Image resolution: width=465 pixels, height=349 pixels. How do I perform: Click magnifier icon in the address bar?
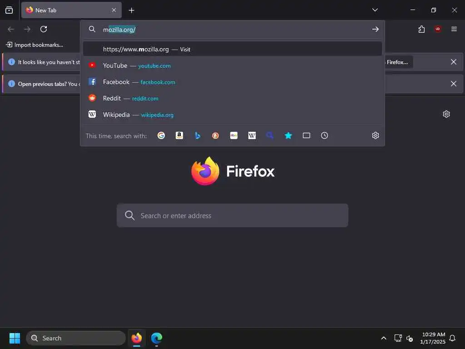pyautogui.click(x=92, y=29)
